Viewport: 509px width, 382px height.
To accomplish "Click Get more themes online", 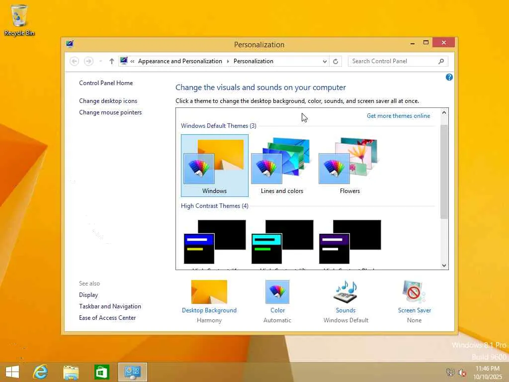I will pos(398,115).
